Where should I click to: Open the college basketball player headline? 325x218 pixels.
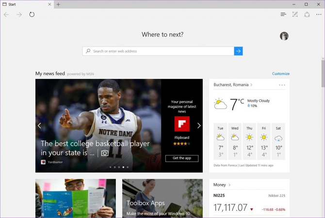[x=95, y=148]
